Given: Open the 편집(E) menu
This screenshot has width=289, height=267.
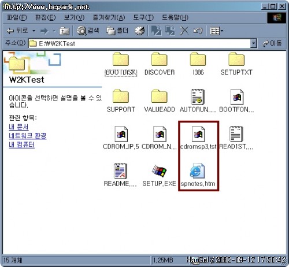Looking at the screenshot, I should [45, 18].
